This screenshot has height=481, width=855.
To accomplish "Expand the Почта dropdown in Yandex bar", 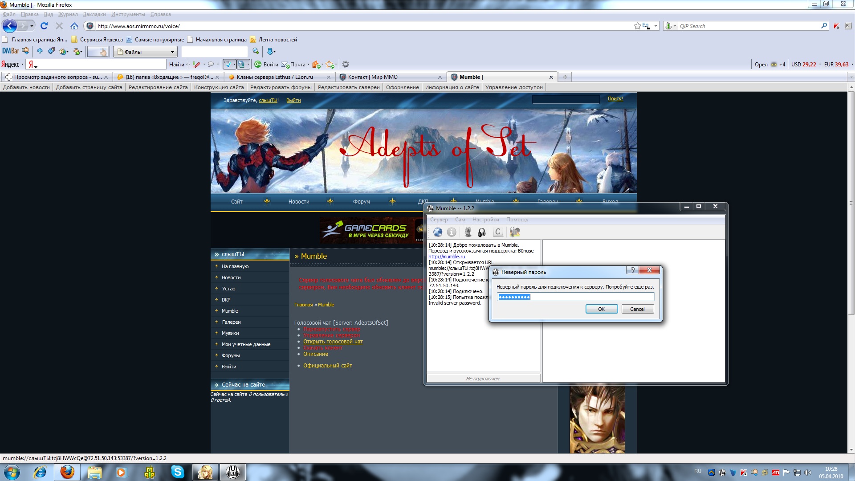I will [x=308, y=65].
